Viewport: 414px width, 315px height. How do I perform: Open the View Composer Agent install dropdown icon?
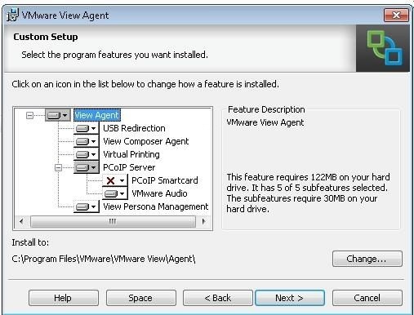86,141
